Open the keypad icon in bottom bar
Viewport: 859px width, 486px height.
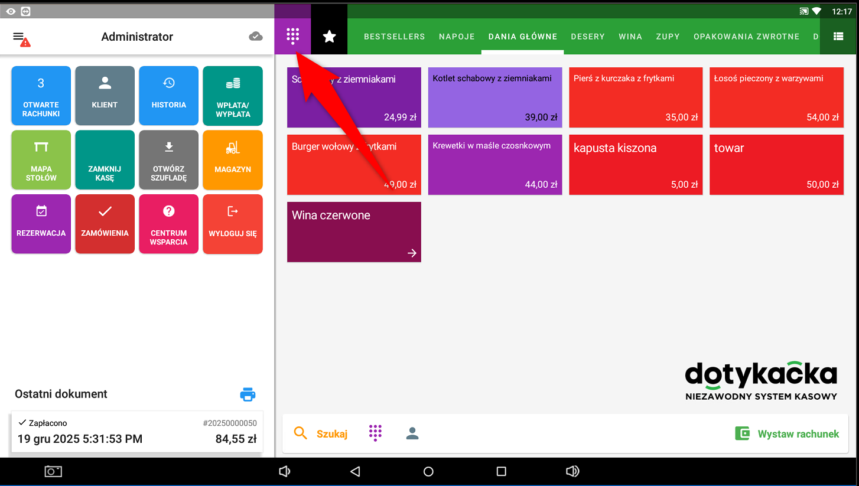click(375, 433)
